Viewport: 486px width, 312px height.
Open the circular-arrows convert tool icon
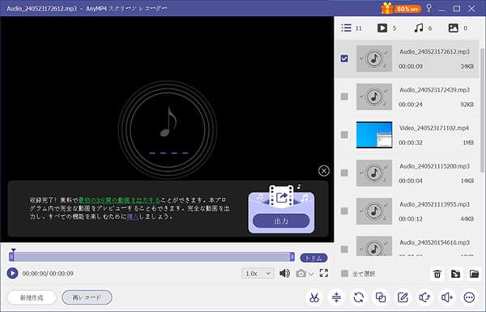tap(359, 297)
